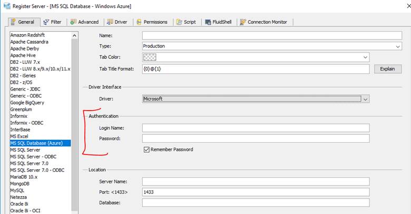Click the Script tab scroll icon

179,22
